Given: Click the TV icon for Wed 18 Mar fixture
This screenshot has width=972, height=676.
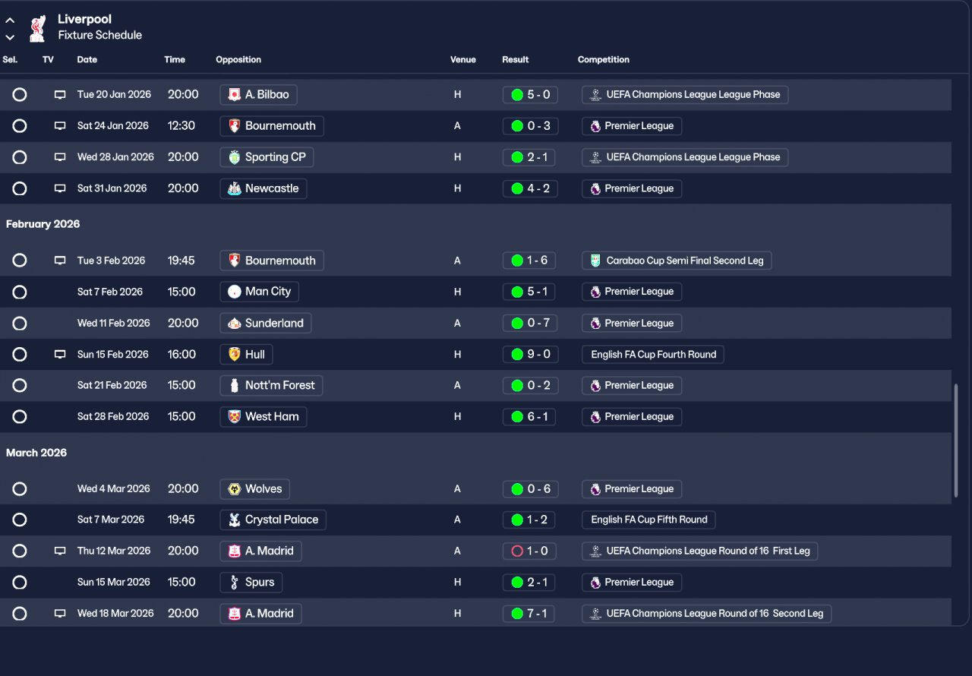Looking at the screenshot, I should coord(60,614).
